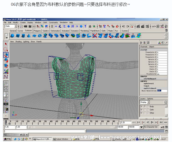Click the Play forward button
172x142 pixels.
(x=152, y=123)
